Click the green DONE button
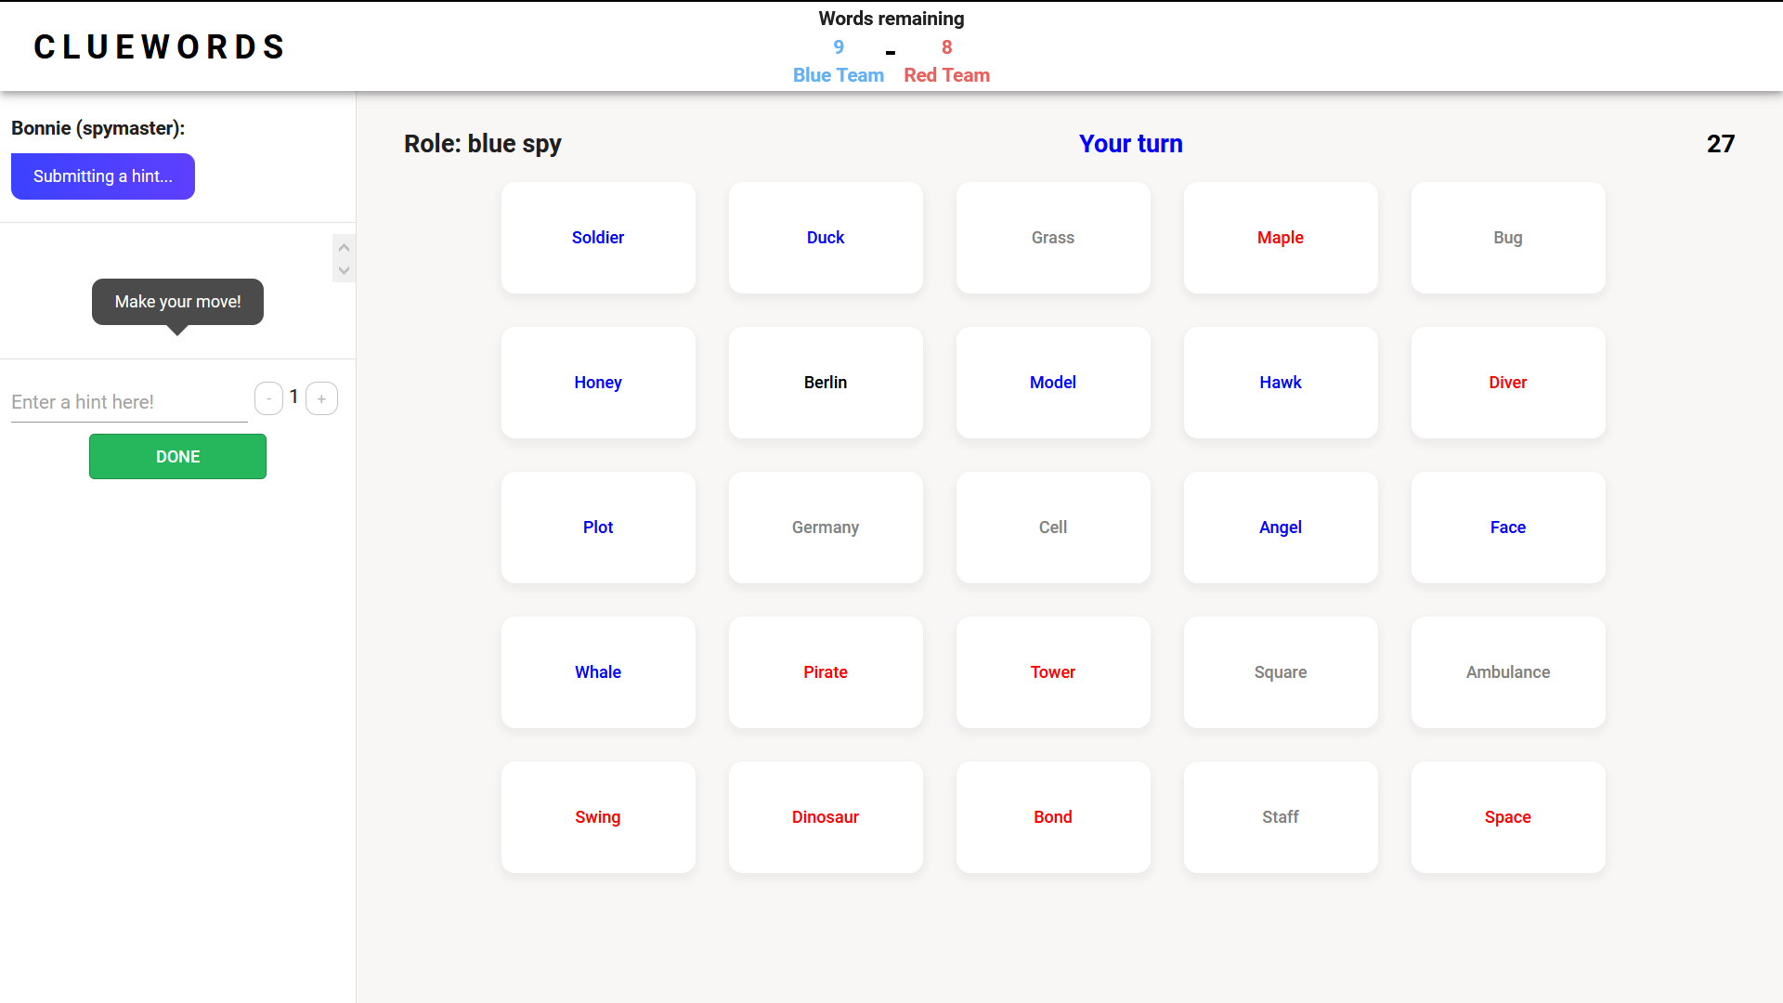 point(177,456)
